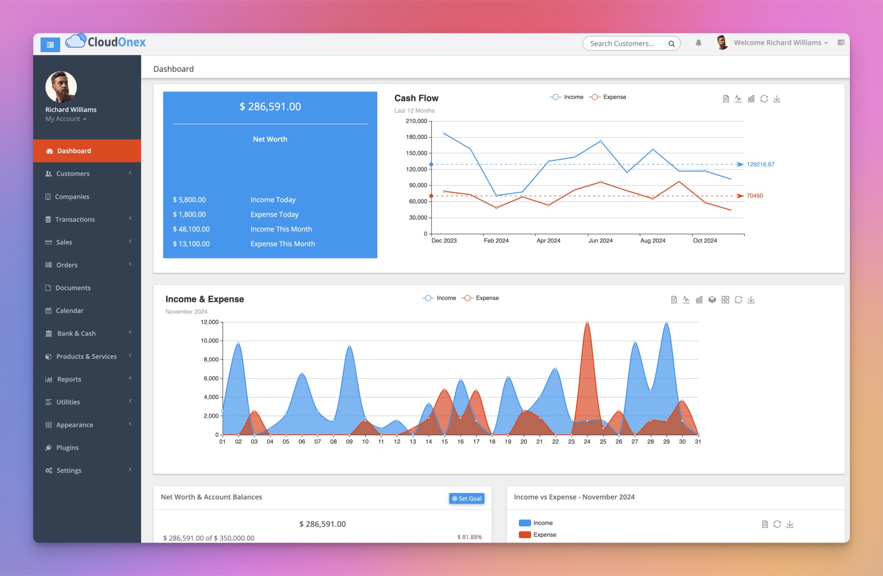Toggle Income series in Cash Flow legend

(x=567, y=97)
